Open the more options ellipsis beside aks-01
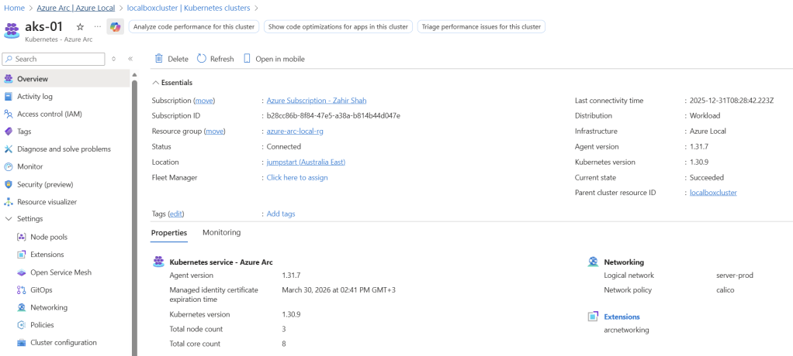Image resolution: width=793 pixels, height=356 pixels. [x=97, y=26]
